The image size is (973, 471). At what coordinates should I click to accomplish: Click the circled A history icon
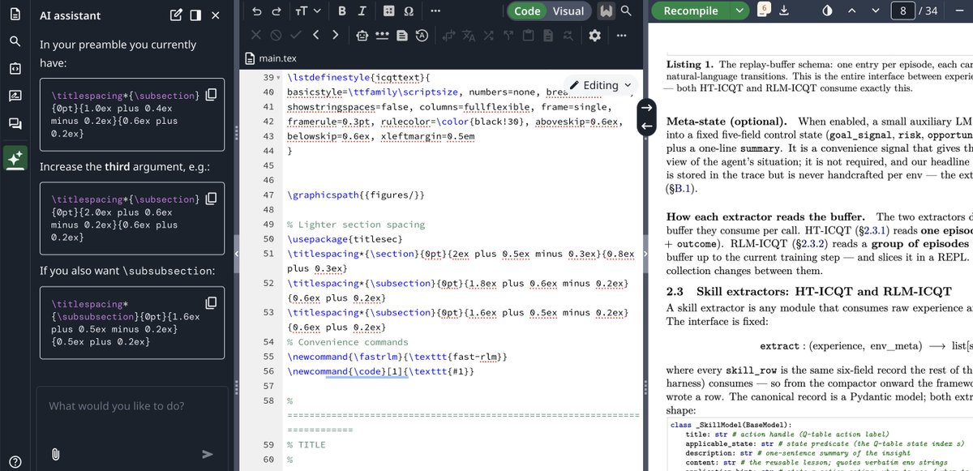[x=422, y=35]
